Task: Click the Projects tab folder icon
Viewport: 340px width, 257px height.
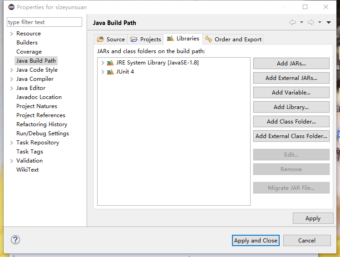Action: click(134, 39)
